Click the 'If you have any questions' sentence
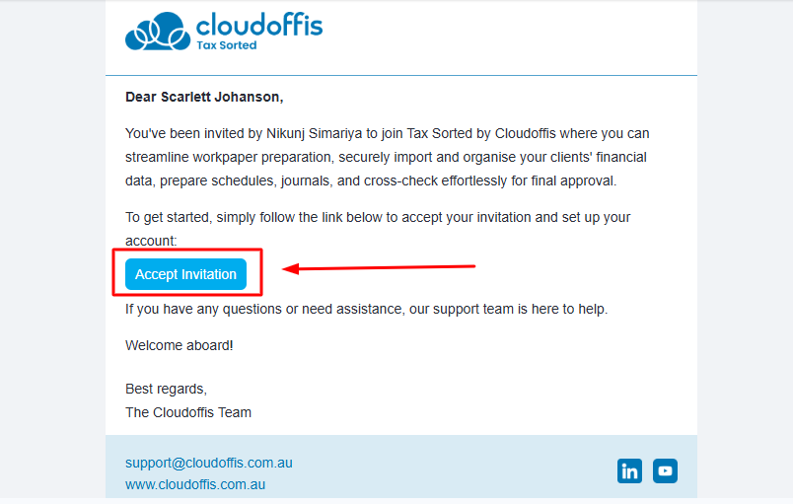This screenshot has width=793, height=504. click(366, 309)
